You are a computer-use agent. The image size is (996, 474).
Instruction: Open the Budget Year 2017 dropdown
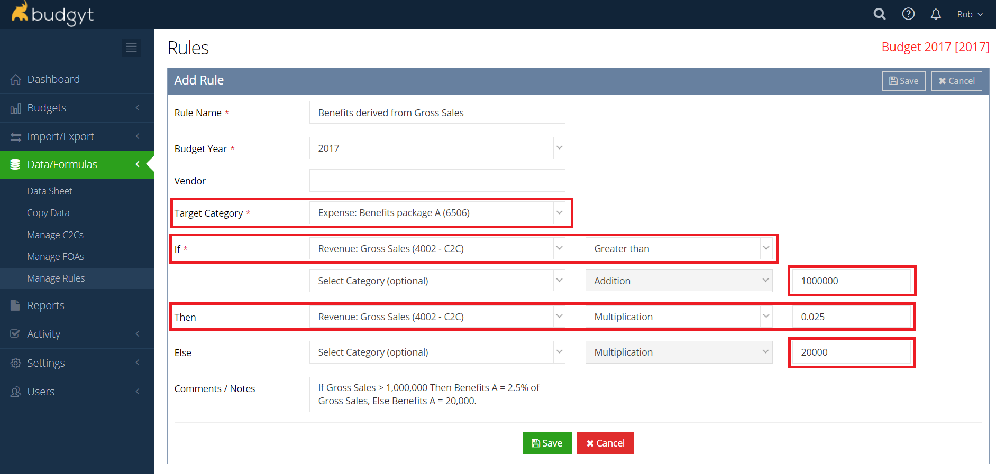pyautogui.click(x=437, y=148)
